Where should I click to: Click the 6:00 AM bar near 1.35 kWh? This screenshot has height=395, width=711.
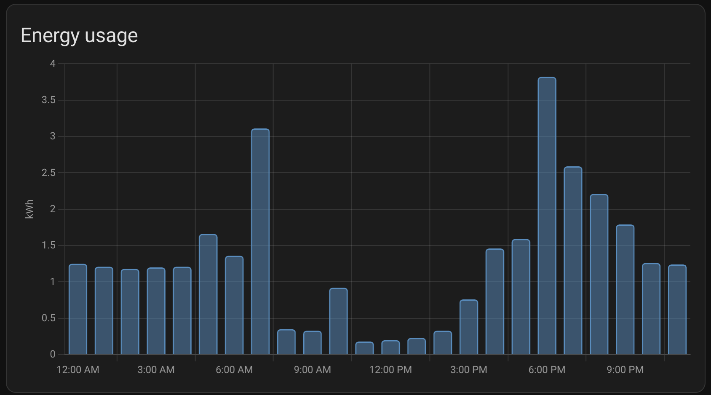[x=234, y=305]
